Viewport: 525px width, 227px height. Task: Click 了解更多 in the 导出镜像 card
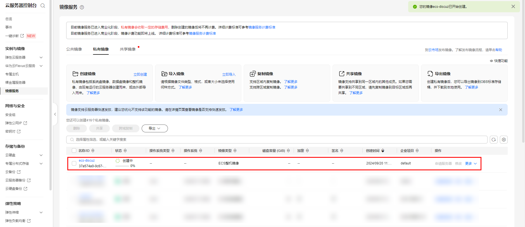tap(471, 87)
